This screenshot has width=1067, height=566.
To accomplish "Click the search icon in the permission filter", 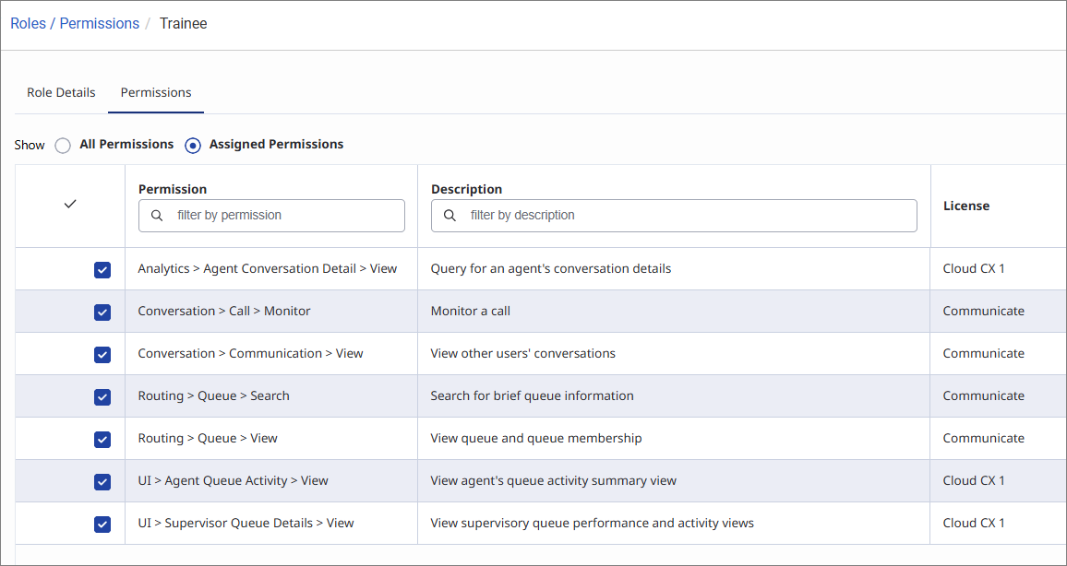I will 157,216.
